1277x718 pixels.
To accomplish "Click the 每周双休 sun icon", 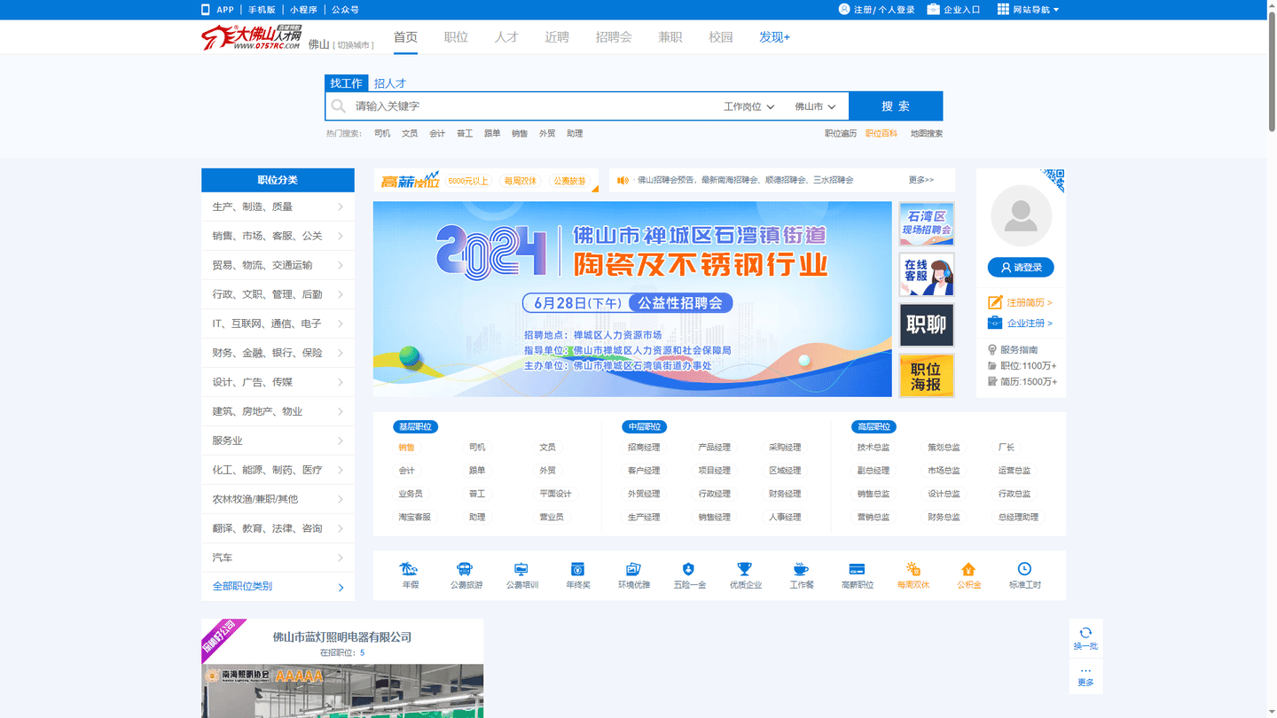I will tap(913, 569).
